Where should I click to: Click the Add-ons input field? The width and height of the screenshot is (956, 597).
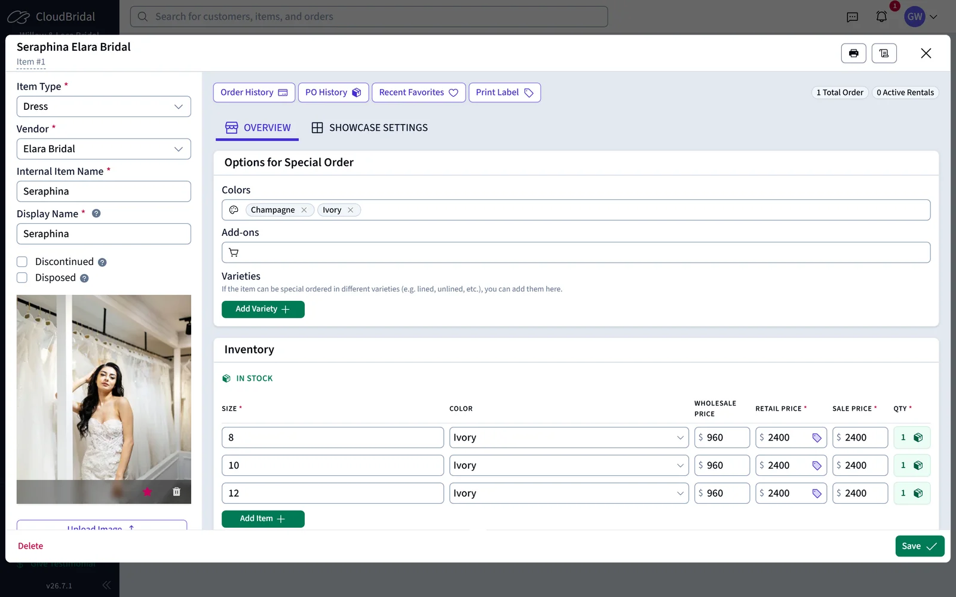tap(576, 253)
